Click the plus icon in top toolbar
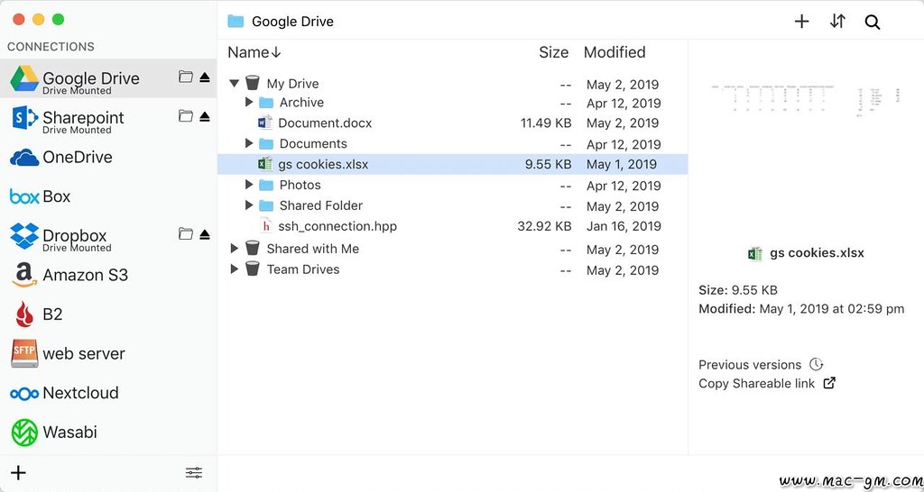The image size is (924, 492). (x=801, y=22)
